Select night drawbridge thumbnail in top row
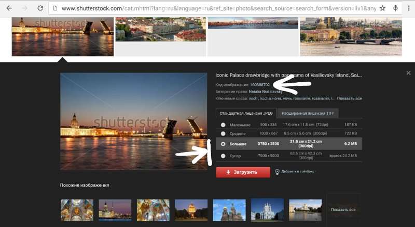The width and height of the screenshot is (415, 227). (63, 36)
